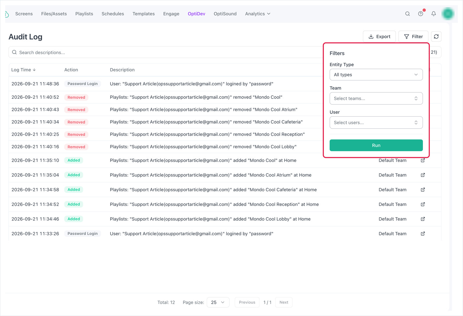
Task: Click Added badge at 11:35:10
Action: 74,160
